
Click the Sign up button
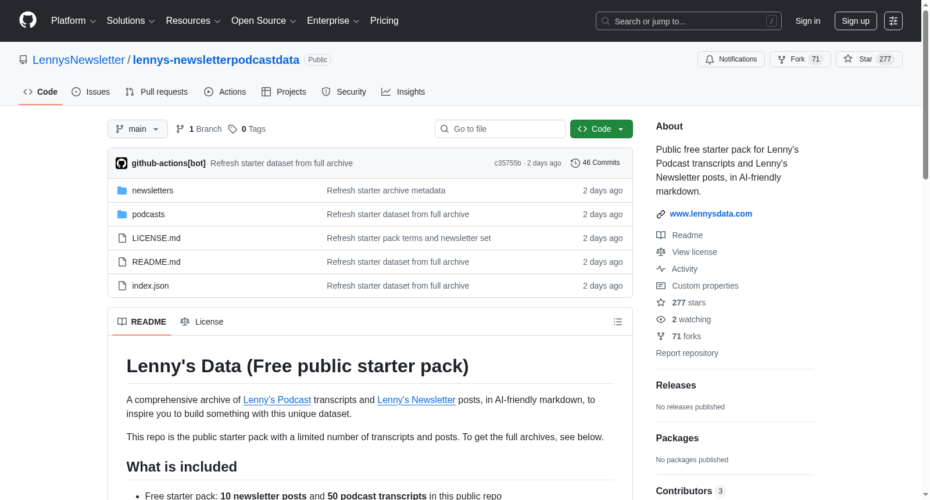pos(856,21)
